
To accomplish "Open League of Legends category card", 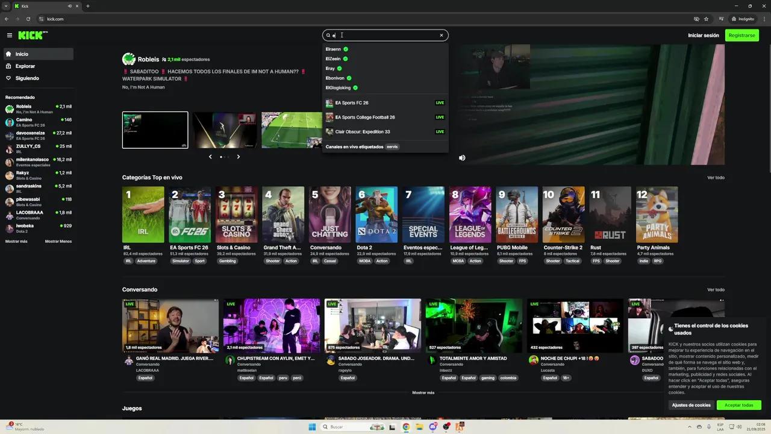I will 470,215.
